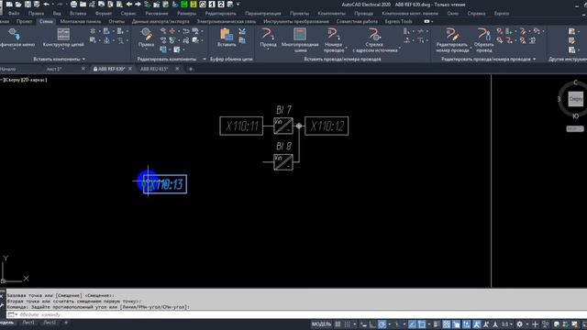Switch to Отчеты ribbon tab
Viewport: 587px width, 330px height.
[x=116, y=22]
